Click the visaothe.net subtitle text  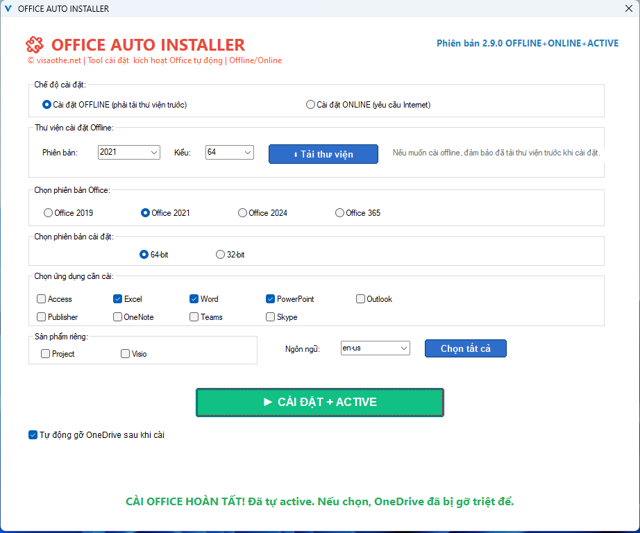tap(155, 60)
